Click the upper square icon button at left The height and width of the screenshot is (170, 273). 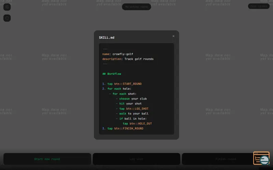coord(7,7)
